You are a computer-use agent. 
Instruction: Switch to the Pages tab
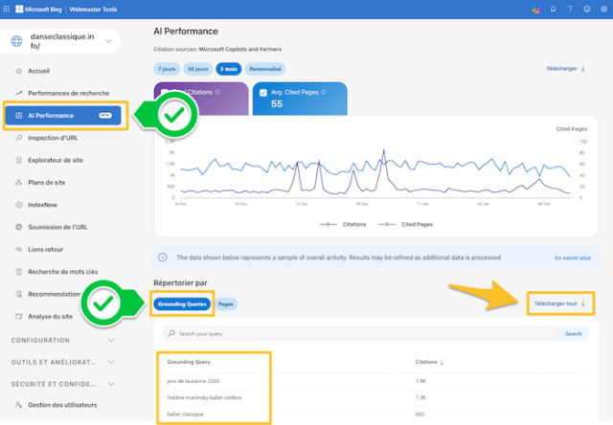[227, 303]
